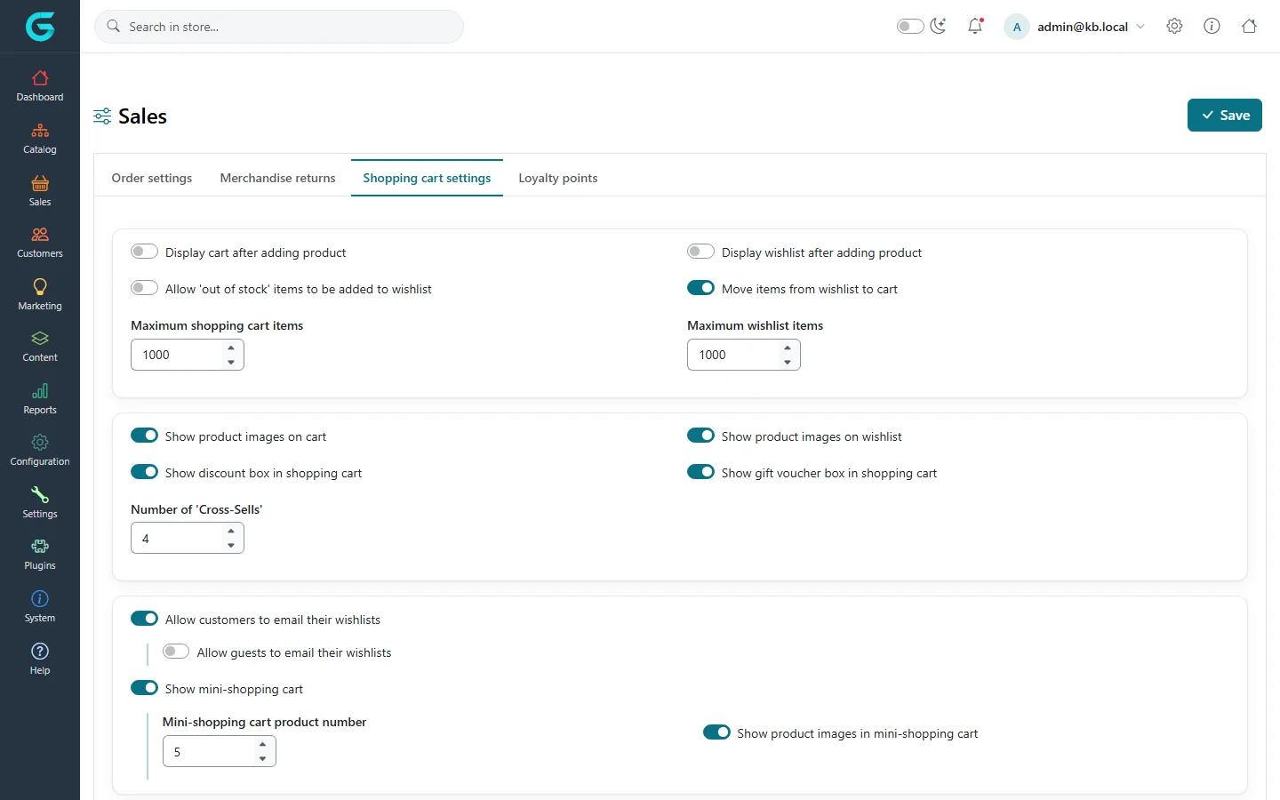The width and height of the screenshot is (1280, 800).
Task: Disable Move items from wishlist to cart
Action: tap(700, 288)
